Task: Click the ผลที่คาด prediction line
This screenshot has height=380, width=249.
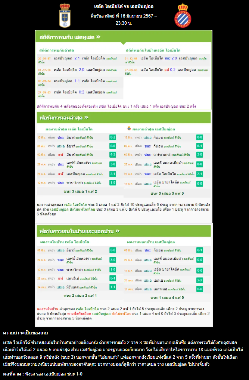Action: (x=43, y=374)
